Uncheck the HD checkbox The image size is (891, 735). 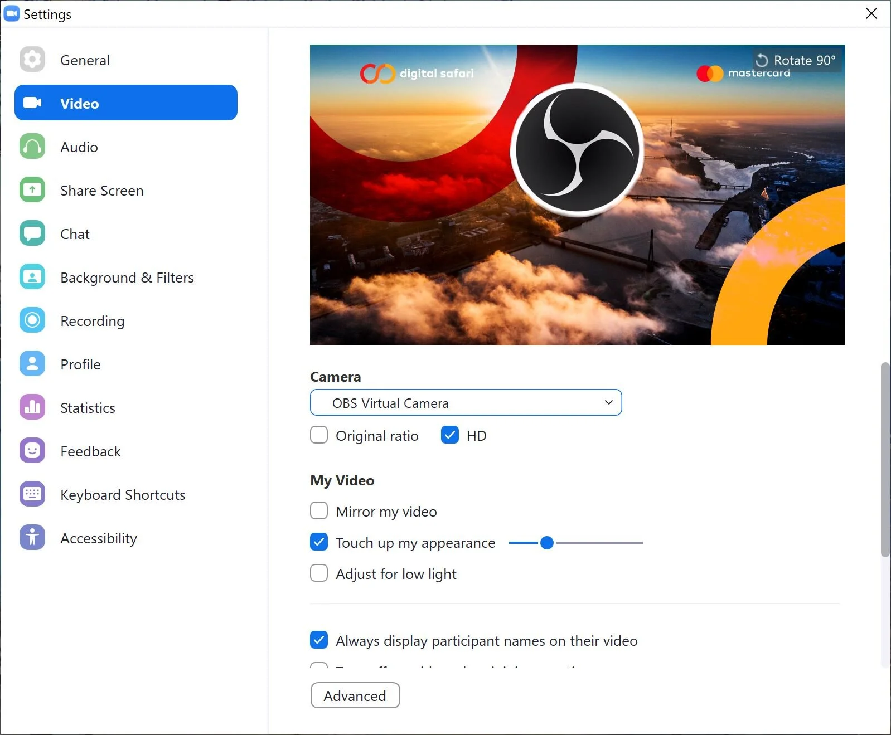[x=449, y=435]
